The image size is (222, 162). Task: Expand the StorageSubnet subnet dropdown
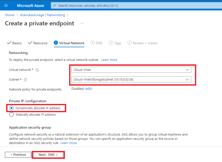tap(131, 79)
